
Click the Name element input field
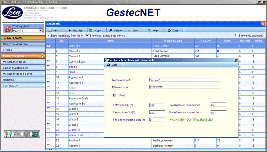[185, 80]
